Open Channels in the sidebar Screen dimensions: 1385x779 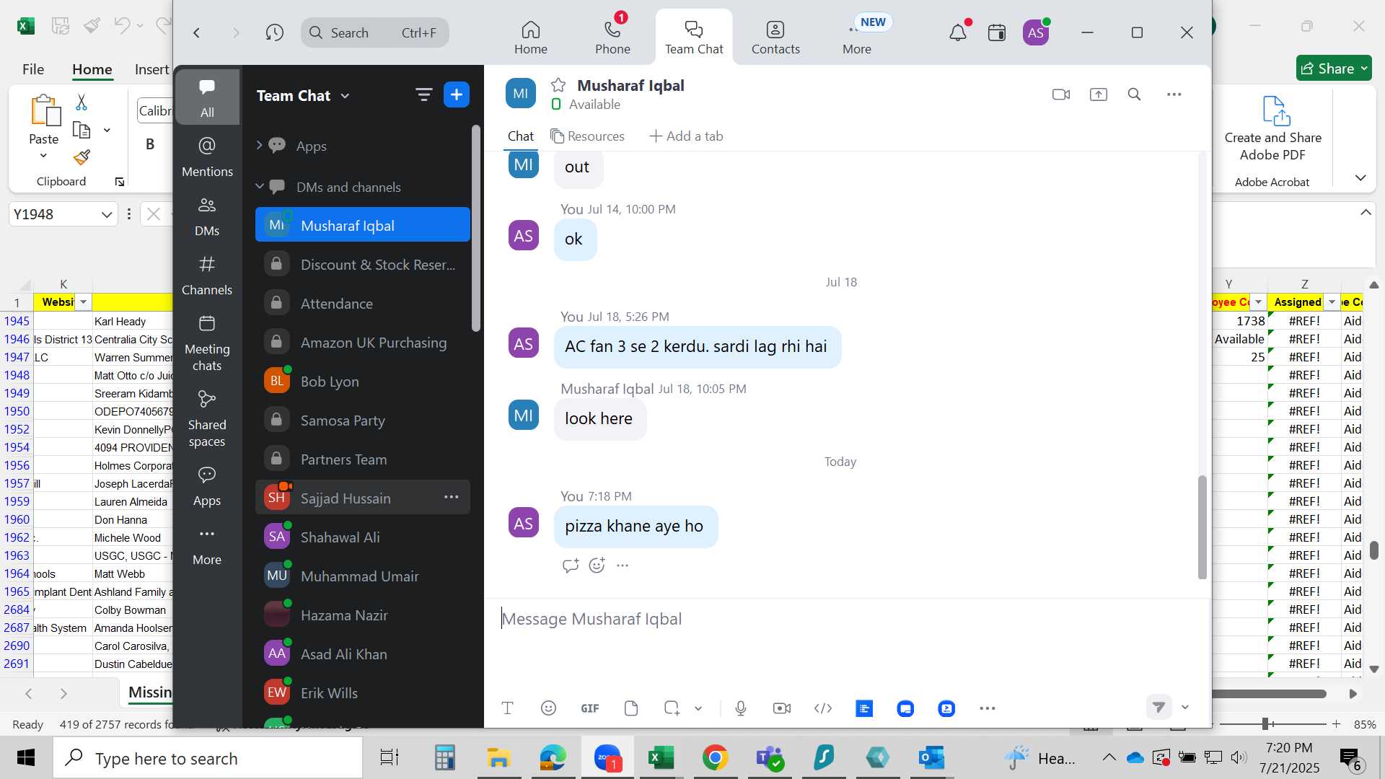point(207,276)
